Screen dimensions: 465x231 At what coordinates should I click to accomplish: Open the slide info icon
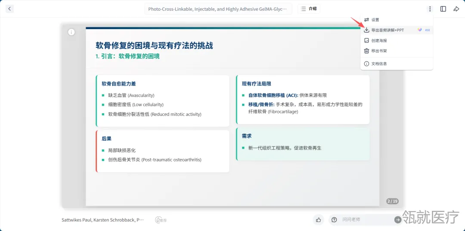(71, 32)
